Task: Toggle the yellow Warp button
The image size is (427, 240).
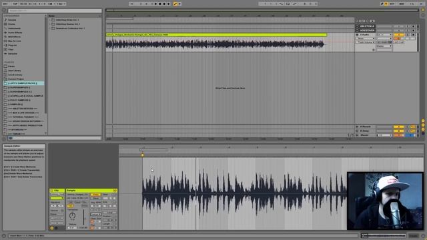Action: (95, 195)
